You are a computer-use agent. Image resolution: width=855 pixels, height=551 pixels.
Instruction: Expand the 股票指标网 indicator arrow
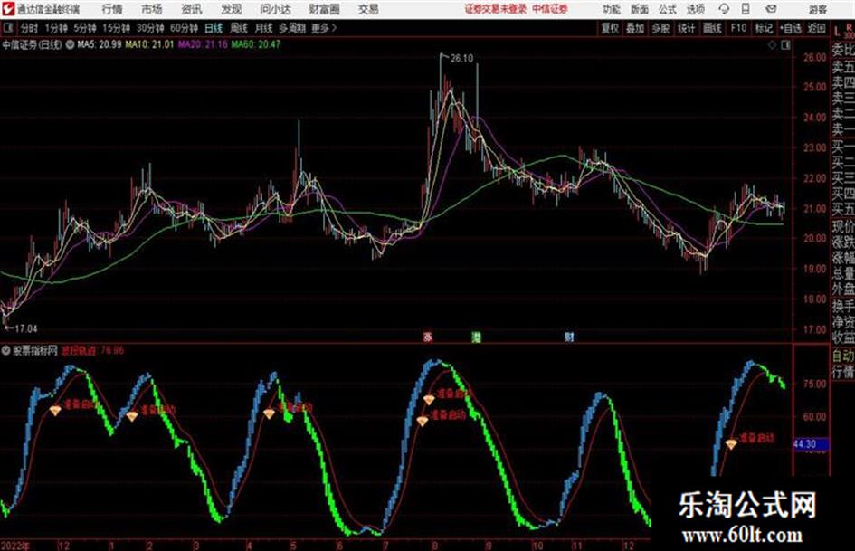pos(6,351)
